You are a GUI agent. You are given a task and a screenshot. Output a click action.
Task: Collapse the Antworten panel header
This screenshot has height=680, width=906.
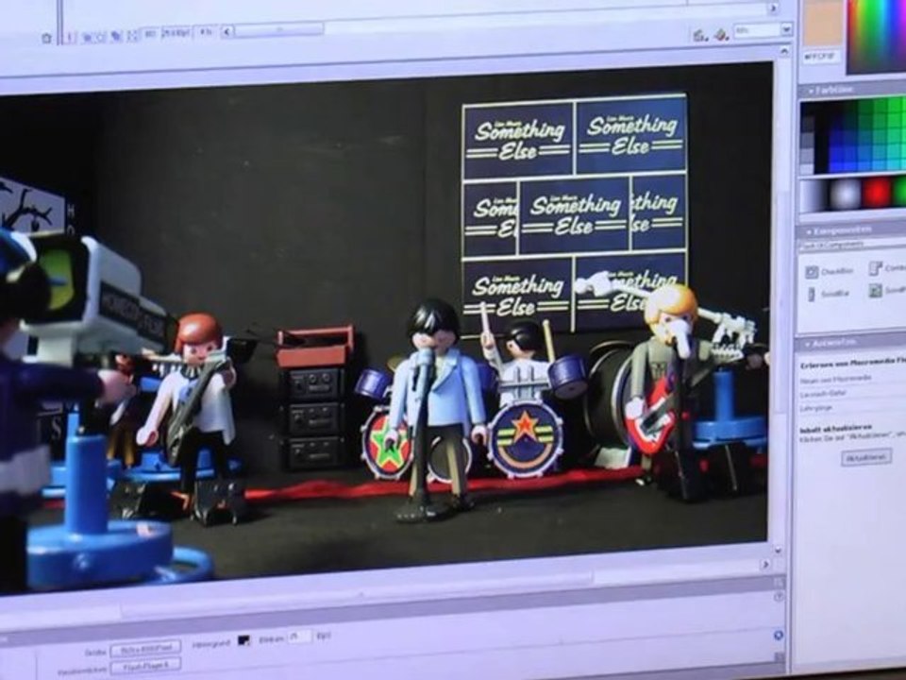coord(851,344)
